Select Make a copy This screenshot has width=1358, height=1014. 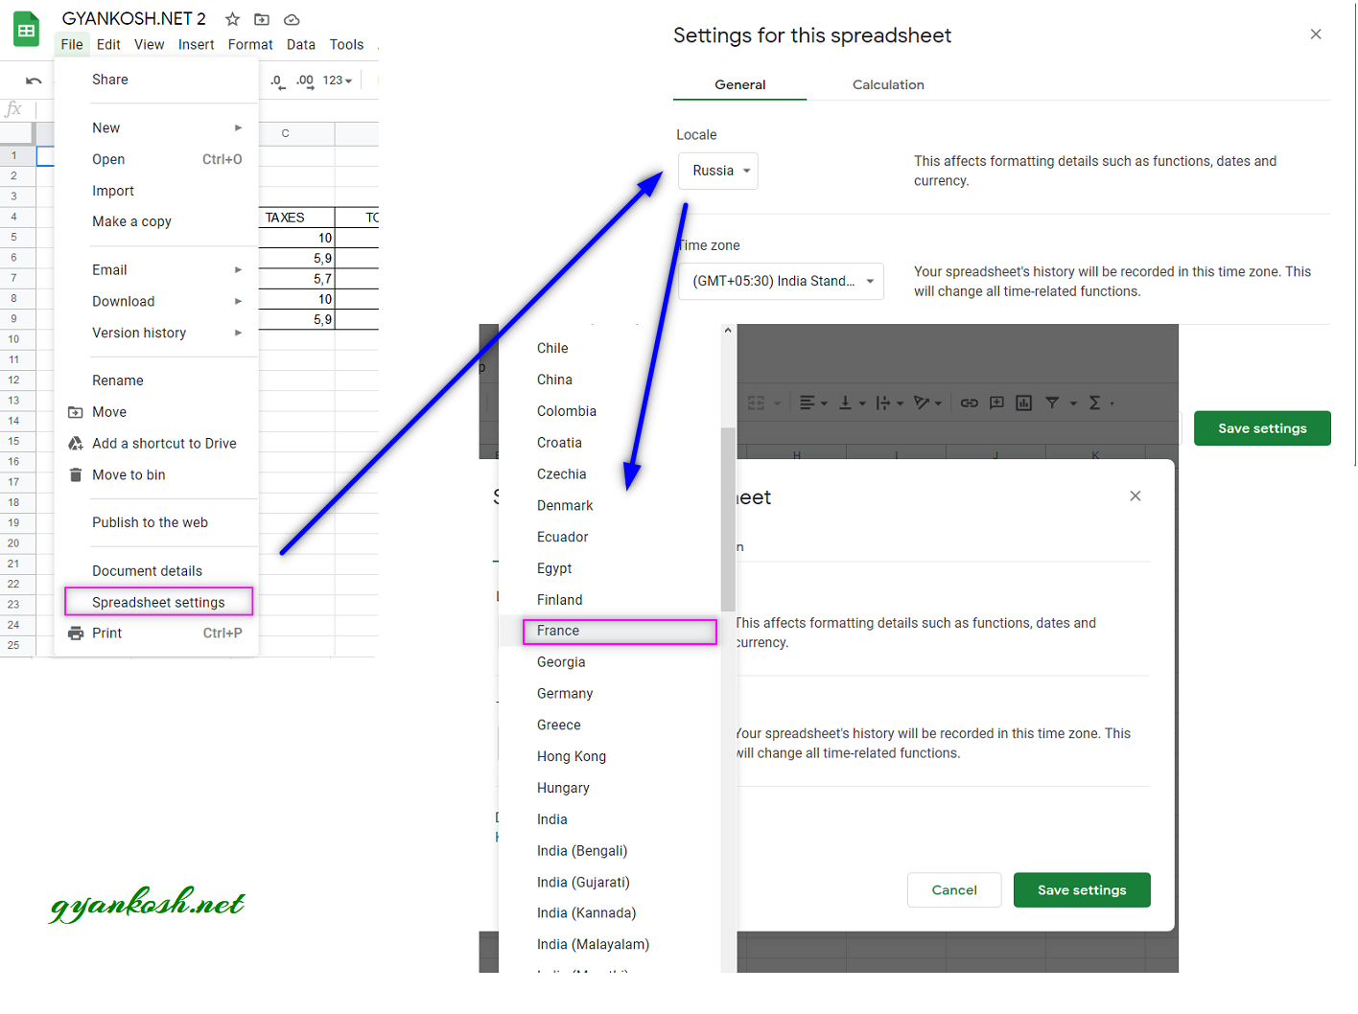coord(156,221)
